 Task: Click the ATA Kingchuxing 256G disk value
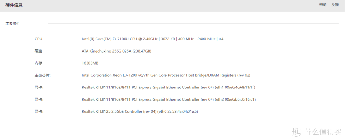point(117,51)
